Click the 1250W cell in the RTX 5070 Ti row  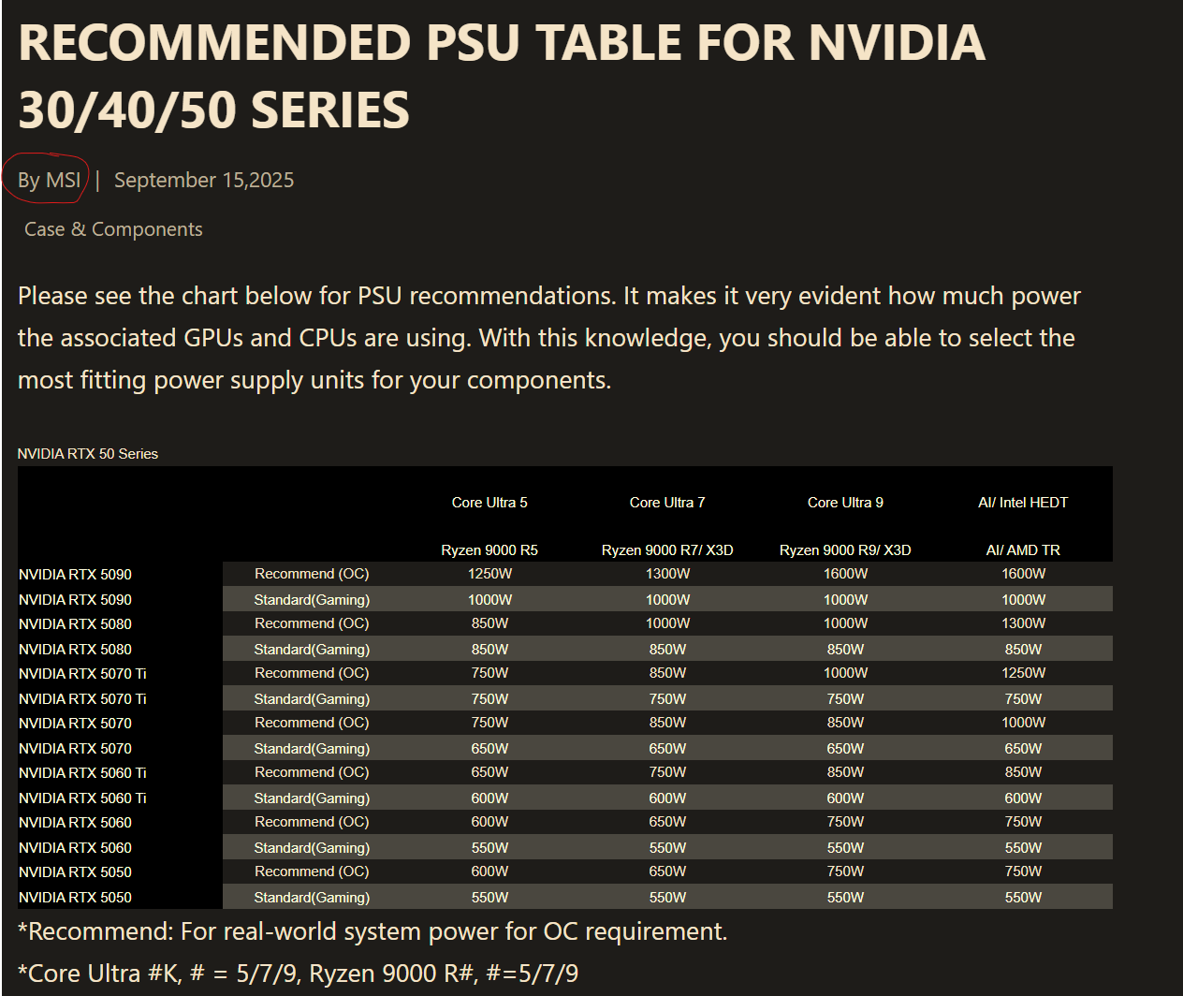pos(1023,673)
